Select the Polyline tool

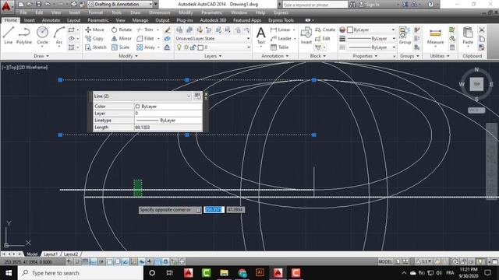(x=24, y=35)
